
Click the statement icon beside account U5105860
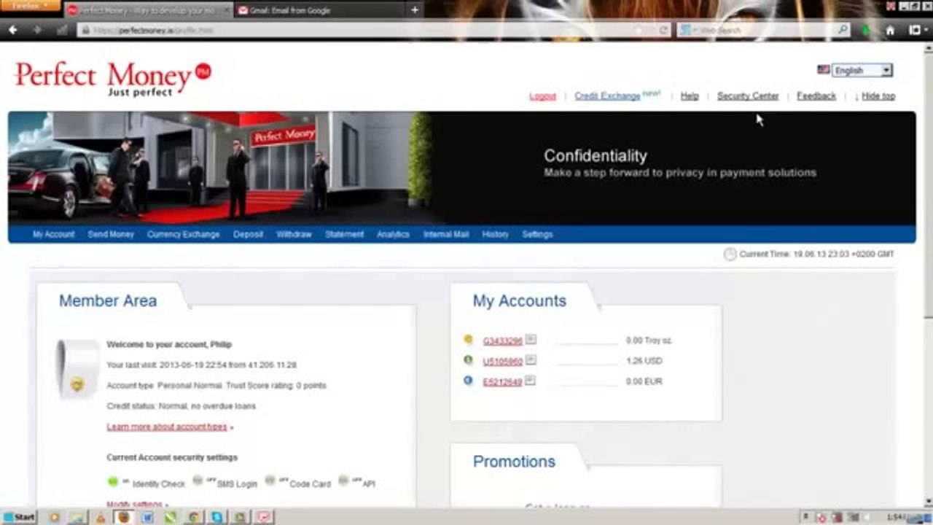click(x=531, y=360)
